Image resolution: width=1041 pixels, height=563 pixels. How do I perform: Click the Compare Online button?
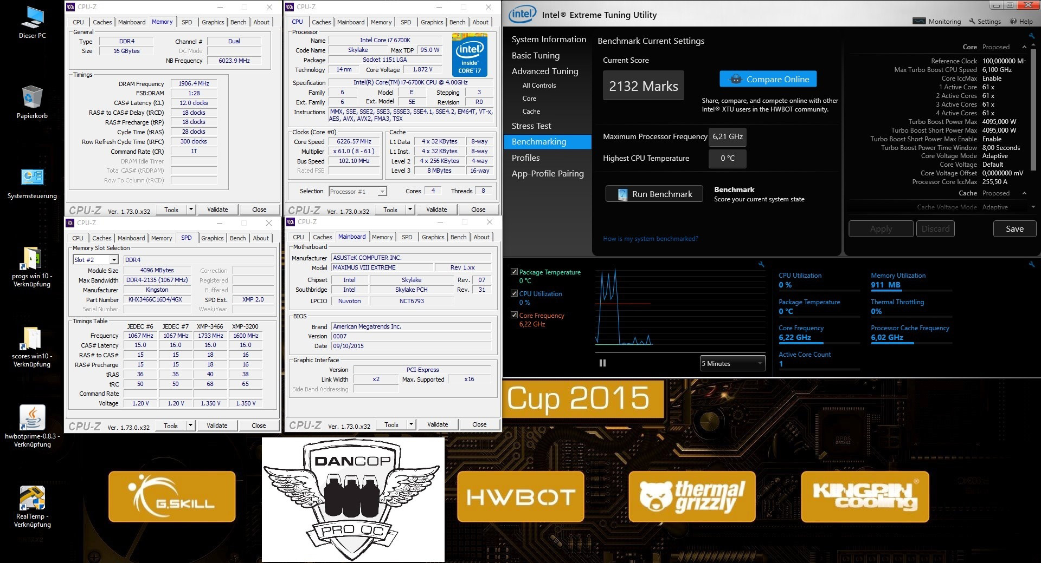(x=768, y=79)
